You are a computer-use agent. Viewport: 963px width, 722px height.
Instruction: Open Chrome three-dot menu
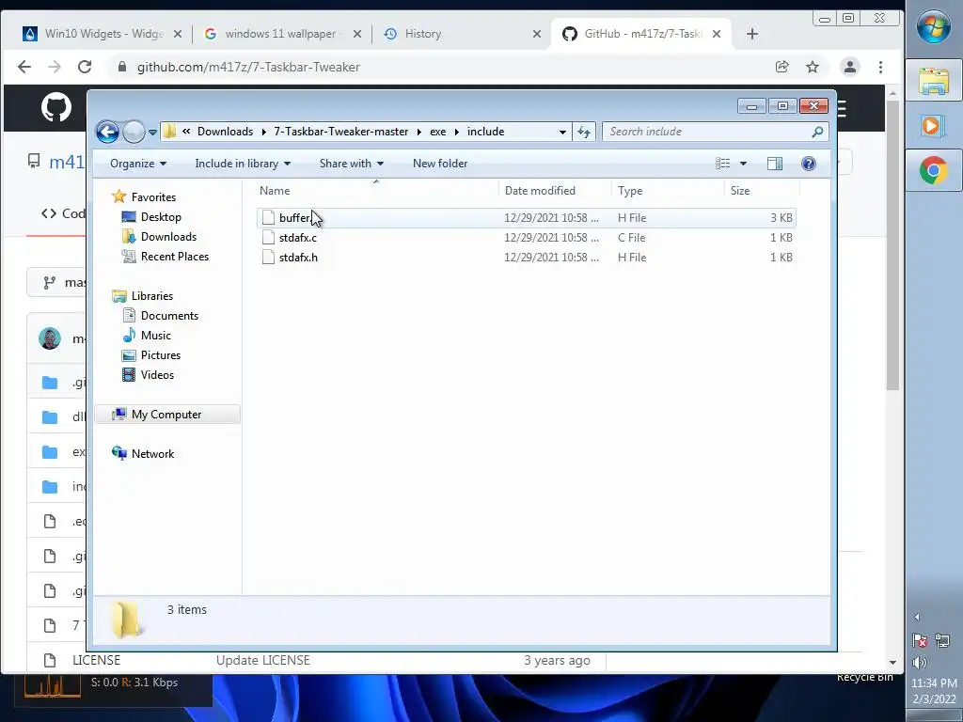click(x=880, y=67)
